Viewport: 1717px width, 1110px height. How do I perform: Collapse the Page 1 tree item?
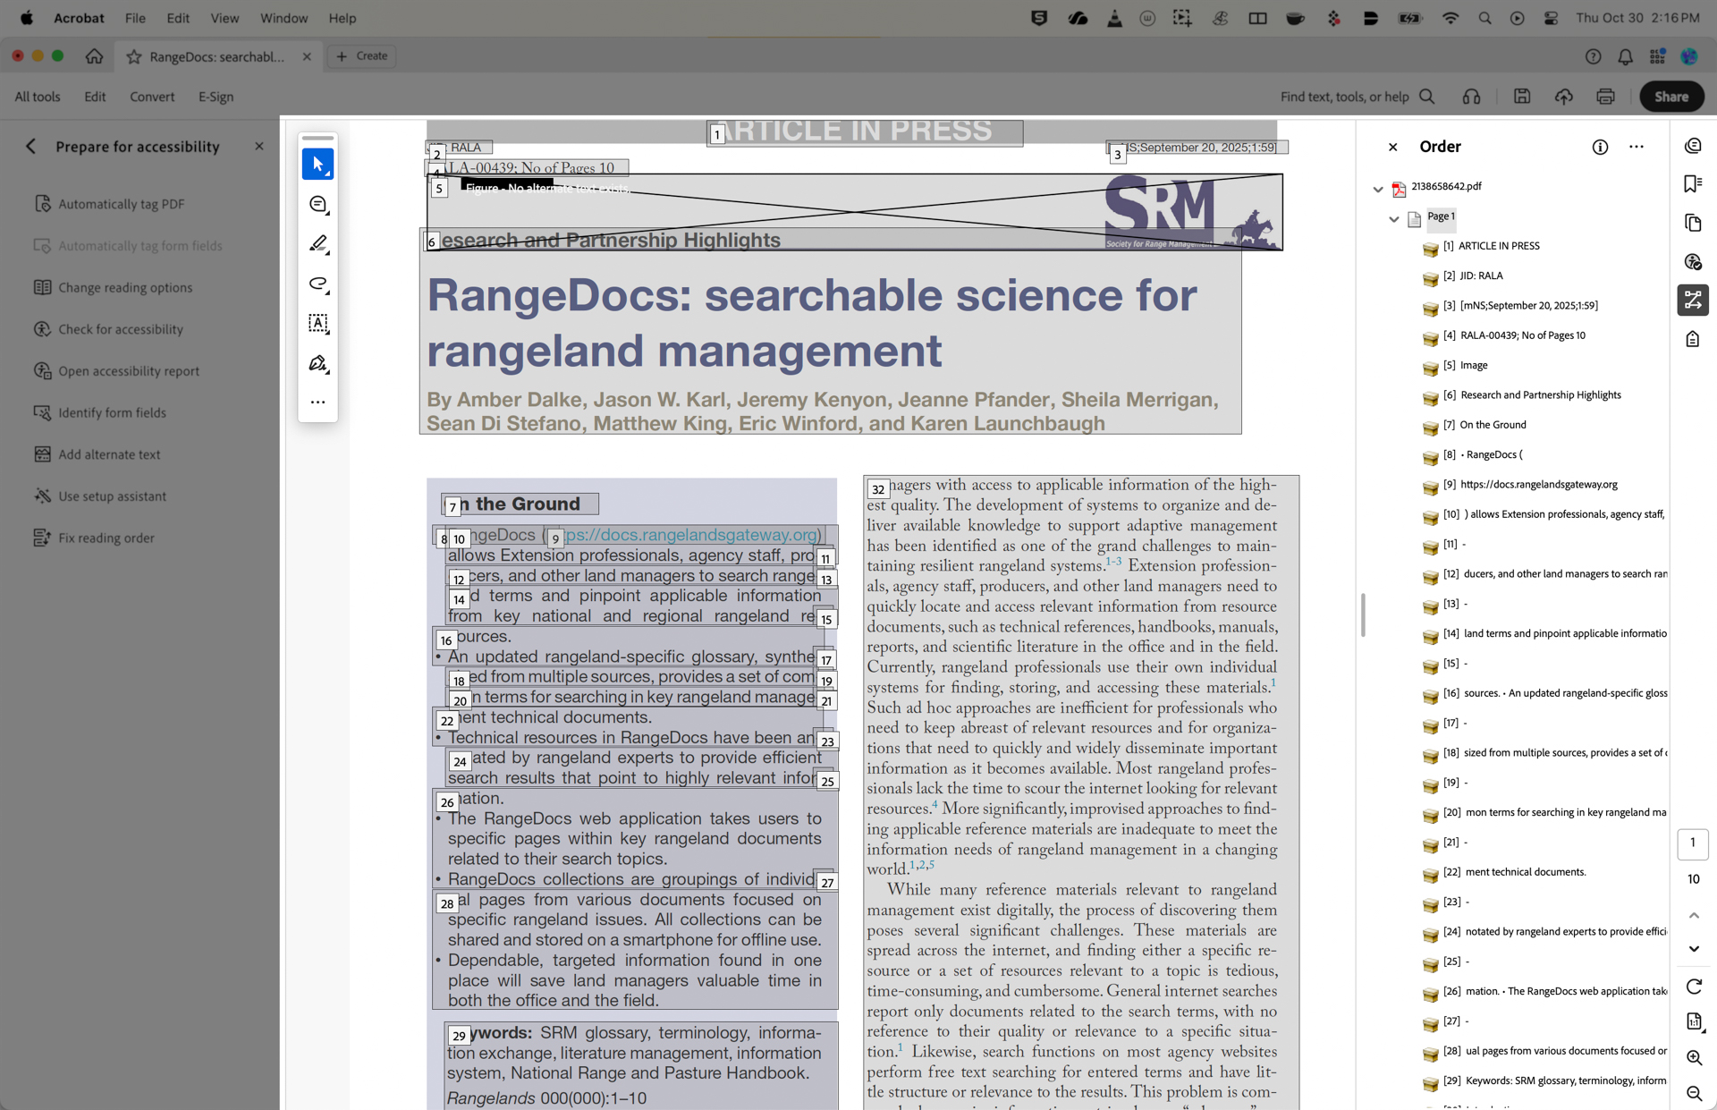pos(1394,218)
